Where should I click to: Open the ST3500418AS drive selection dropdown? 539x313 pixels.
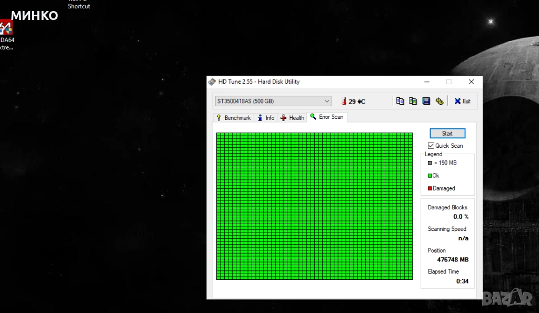273,101
